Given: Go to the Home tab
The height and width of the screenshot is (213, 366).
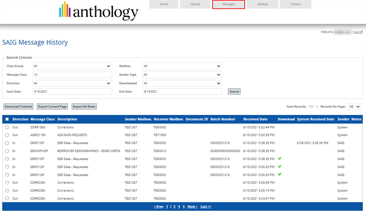Looking at the screenshot, I should pyautogui.click(x=164, y=5).
